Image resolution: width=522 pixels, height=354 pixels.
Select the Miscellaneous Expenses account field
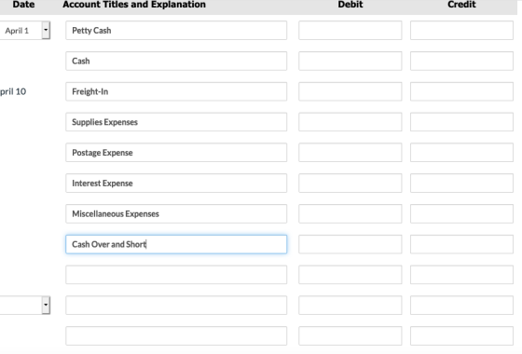click(x=176, y=213)
